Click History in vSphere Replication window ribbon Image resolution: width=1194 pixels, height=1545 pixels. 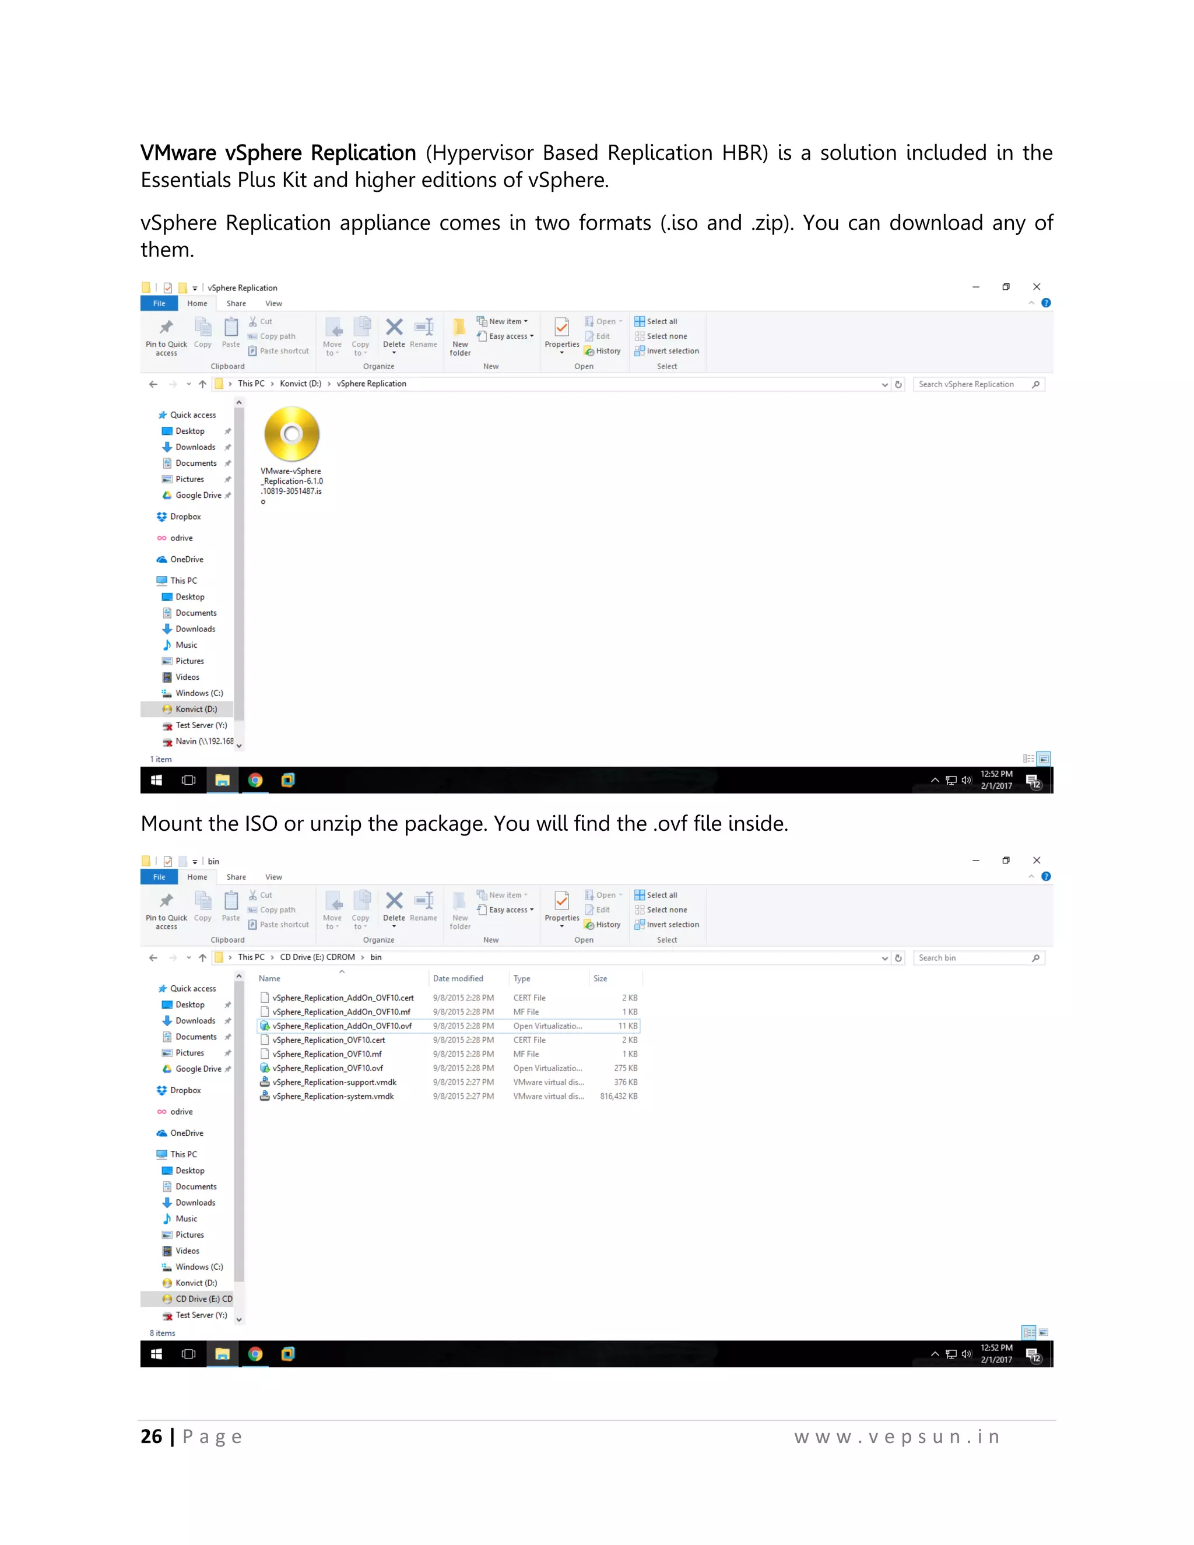coord(603,351)
